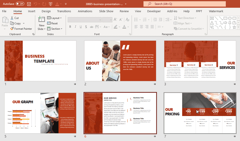Select the star shape in shapes gallery
Image resolution: width=240 pixels, height=141 pixels.
[234, 27]
